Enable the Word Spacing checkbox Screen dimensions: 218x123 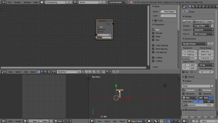click(x=153, y=49)
